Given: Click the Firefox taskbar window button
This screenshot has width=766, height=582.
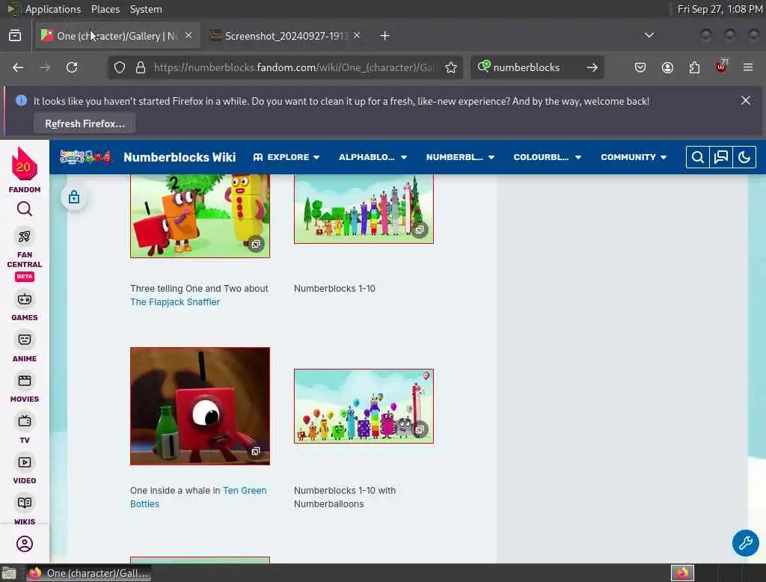Looking at the screenshot, I should click(x=89, y=573).
